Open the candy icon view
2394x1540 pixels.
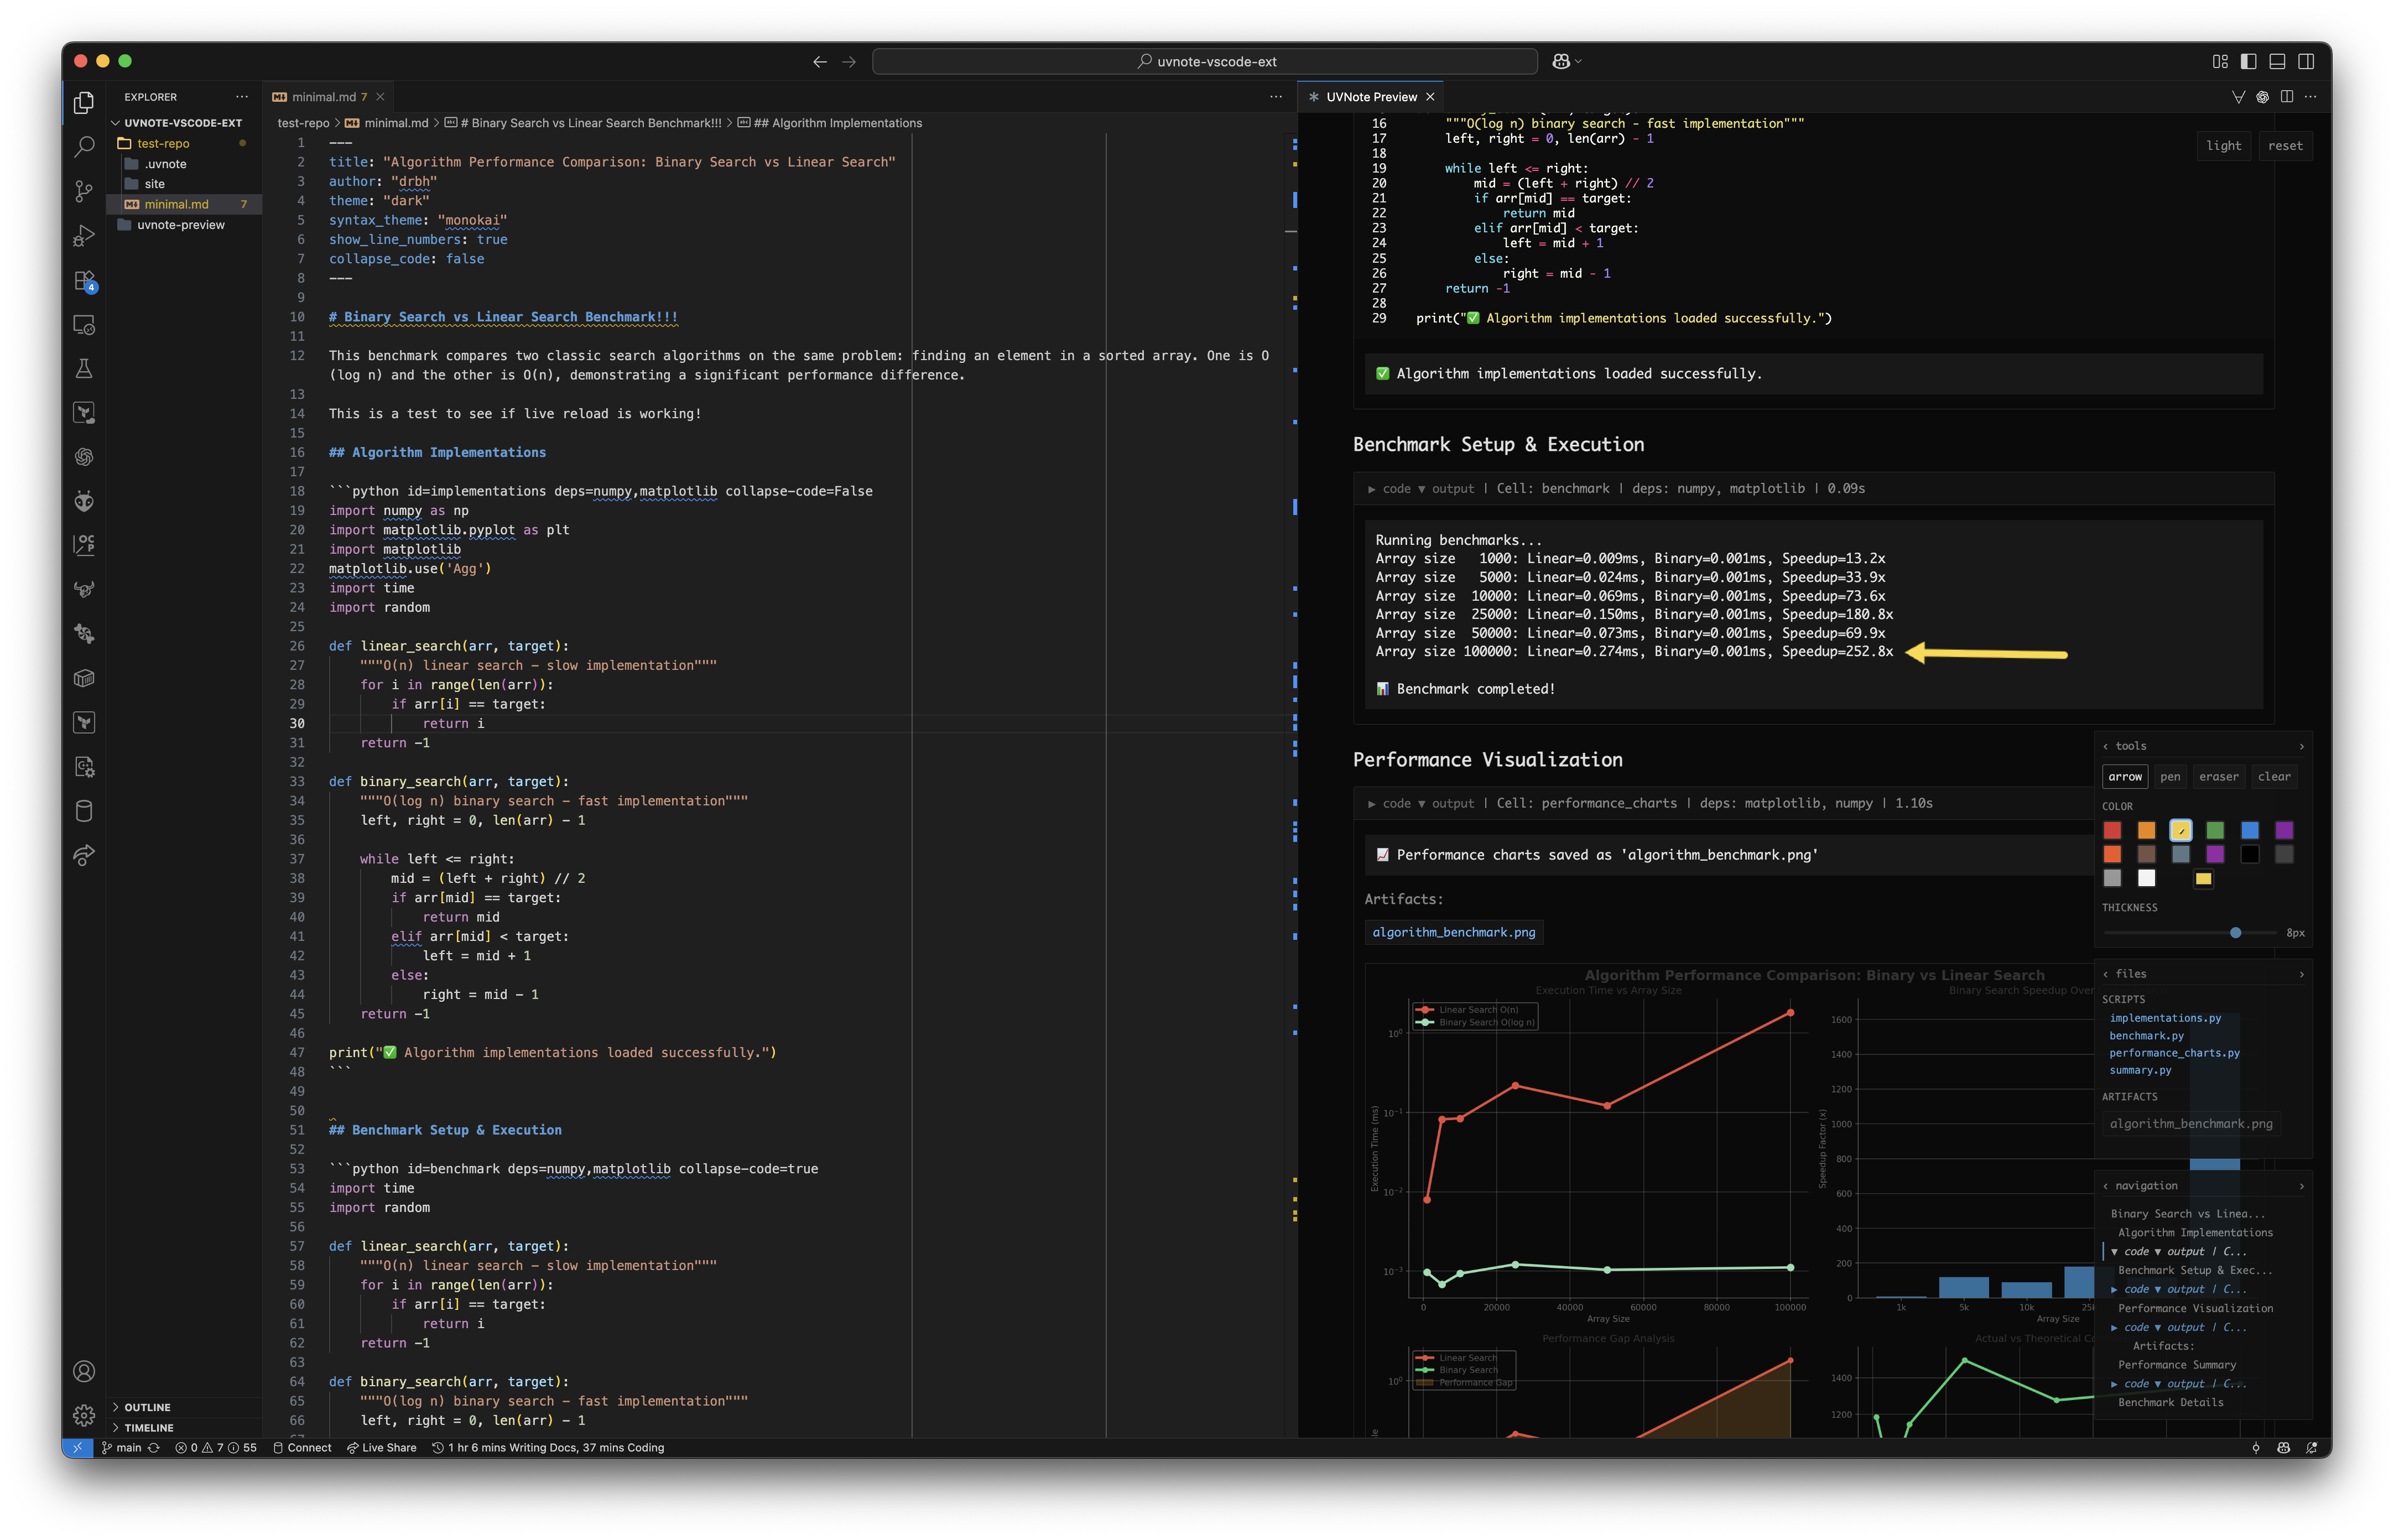tap(84, 634)
